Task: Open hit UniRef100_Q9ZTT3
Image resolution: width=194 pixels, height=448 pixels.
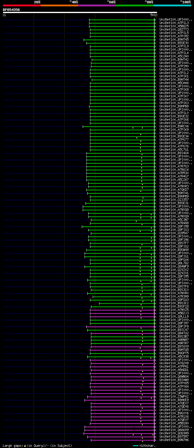Action: point(174,29)
